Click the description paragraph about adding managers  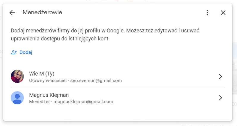[105, 34]
